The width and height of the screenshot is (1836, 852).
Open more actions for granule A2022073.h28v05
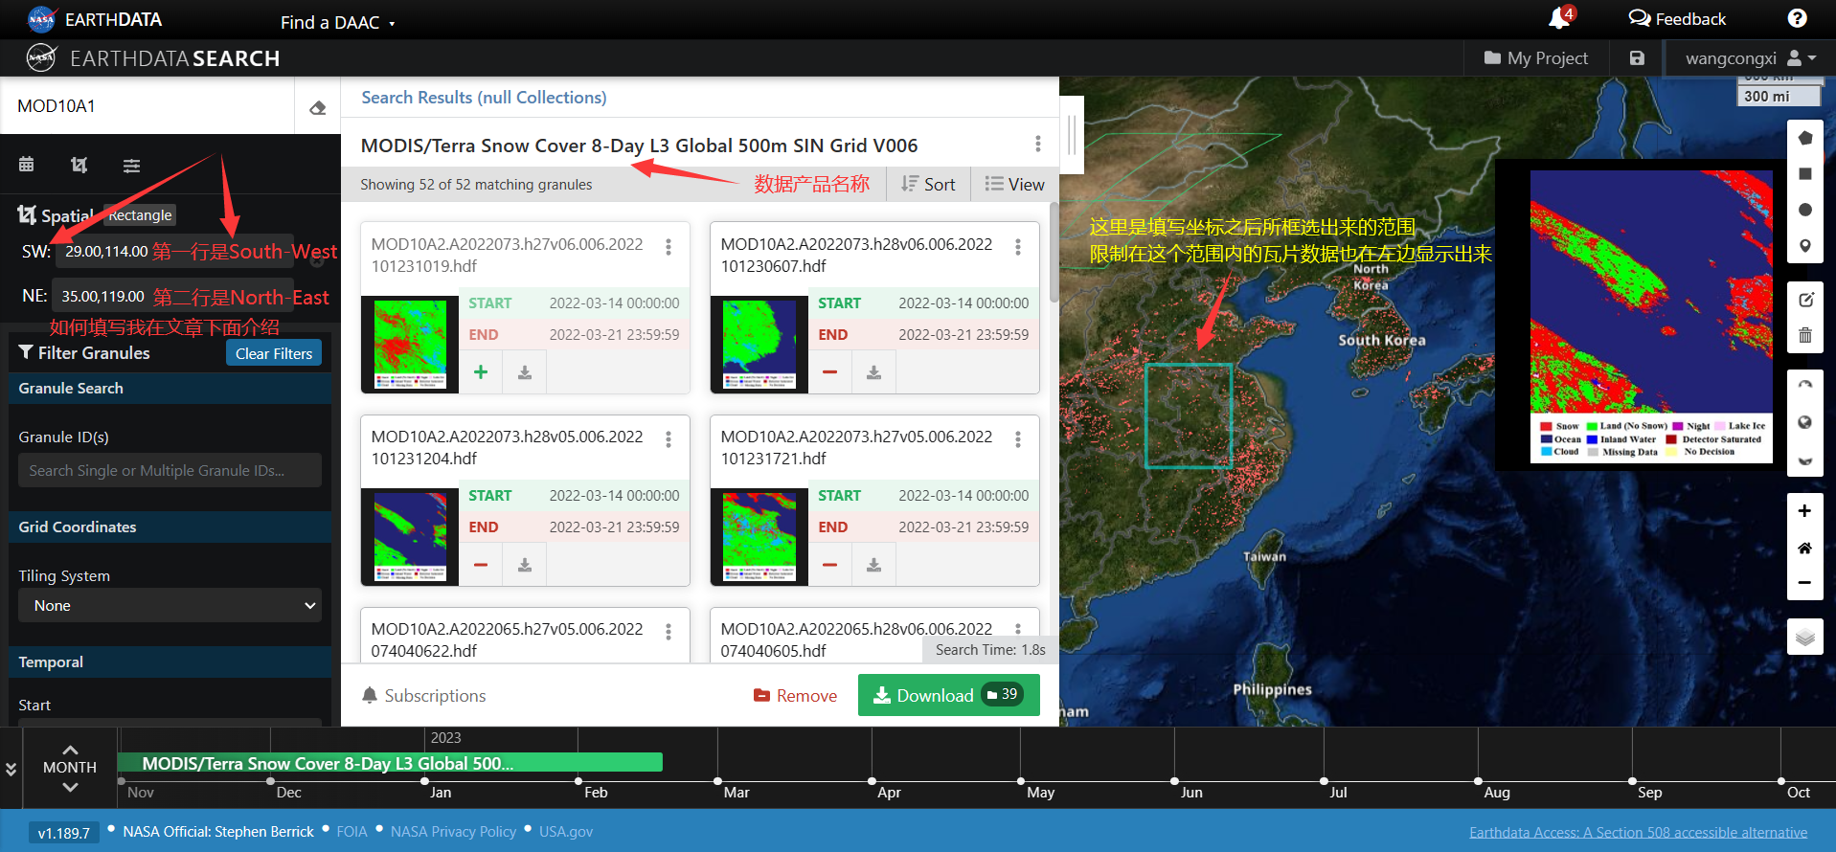pyautogui.click(x=669, y=438)
